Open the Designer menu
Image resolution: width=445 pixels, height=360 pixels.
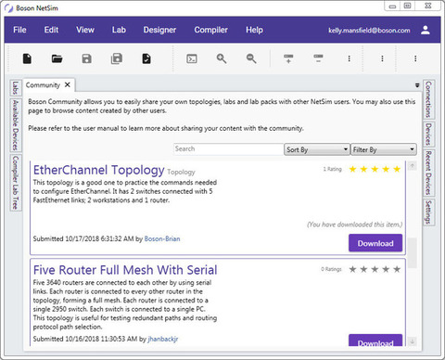159,30
